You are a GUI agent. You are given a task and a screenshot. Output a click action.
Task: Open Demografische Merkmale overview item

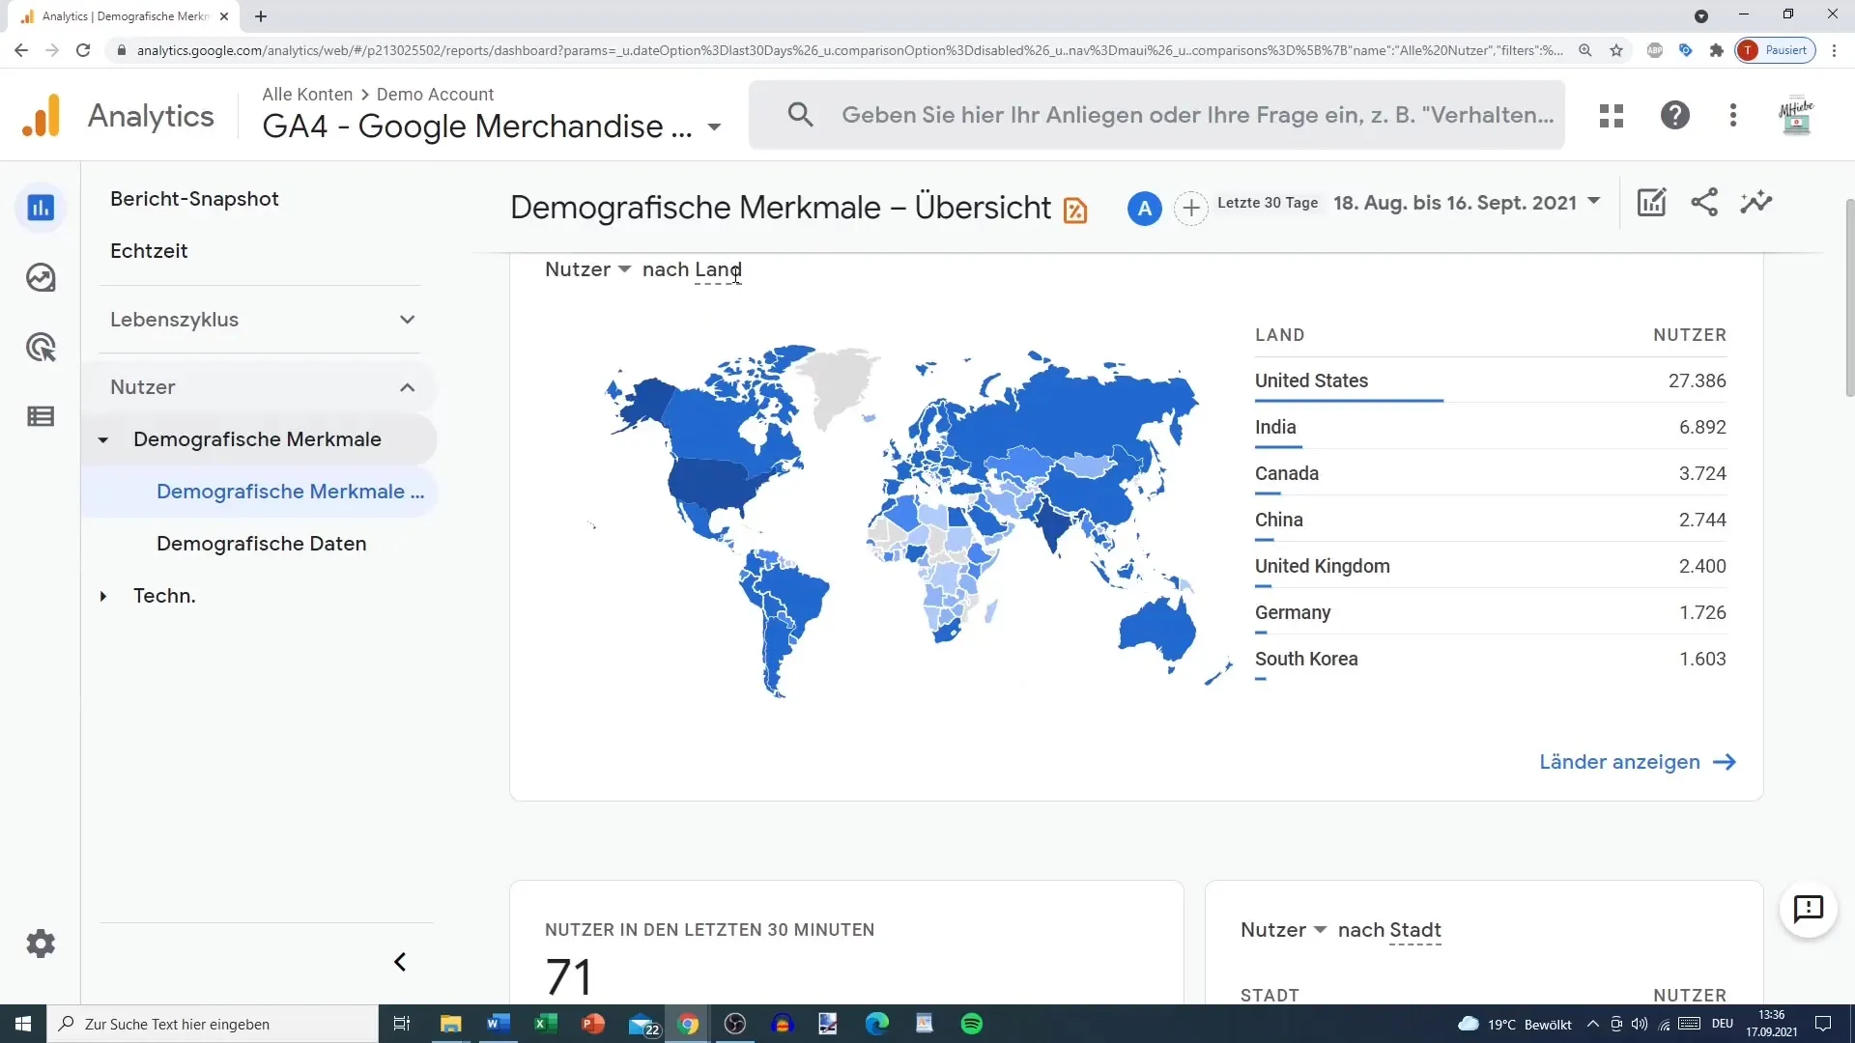pos(290,492)
